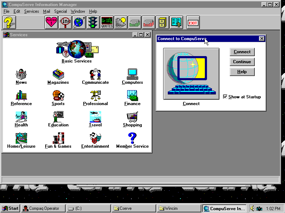285x213 pixels.
Task: Click the green in-basket toolbar icon
Action: click(x=135, y=22)
